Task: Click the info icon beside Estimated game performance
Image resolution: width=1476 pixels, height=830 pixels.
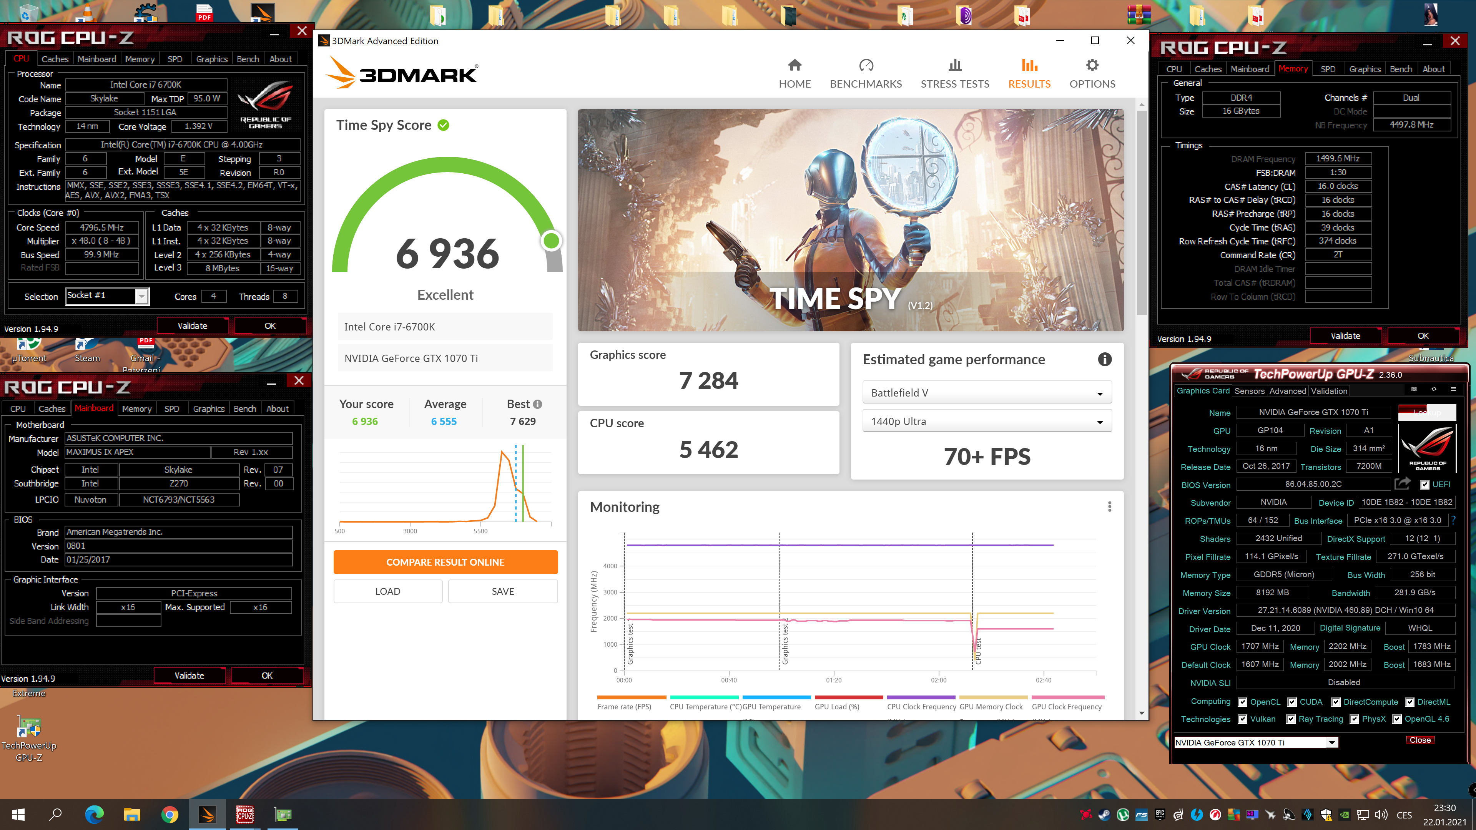Action: [1105, 359]
